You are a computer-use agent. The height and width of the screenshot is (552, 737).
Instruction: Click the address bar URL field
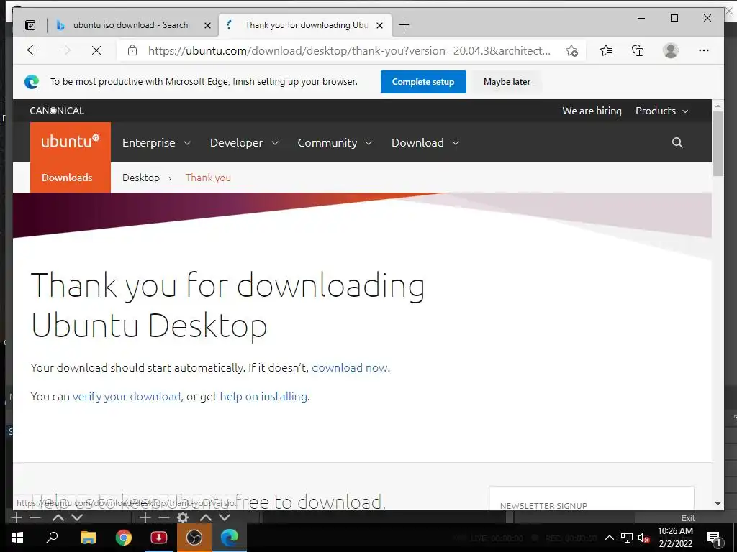349,51
